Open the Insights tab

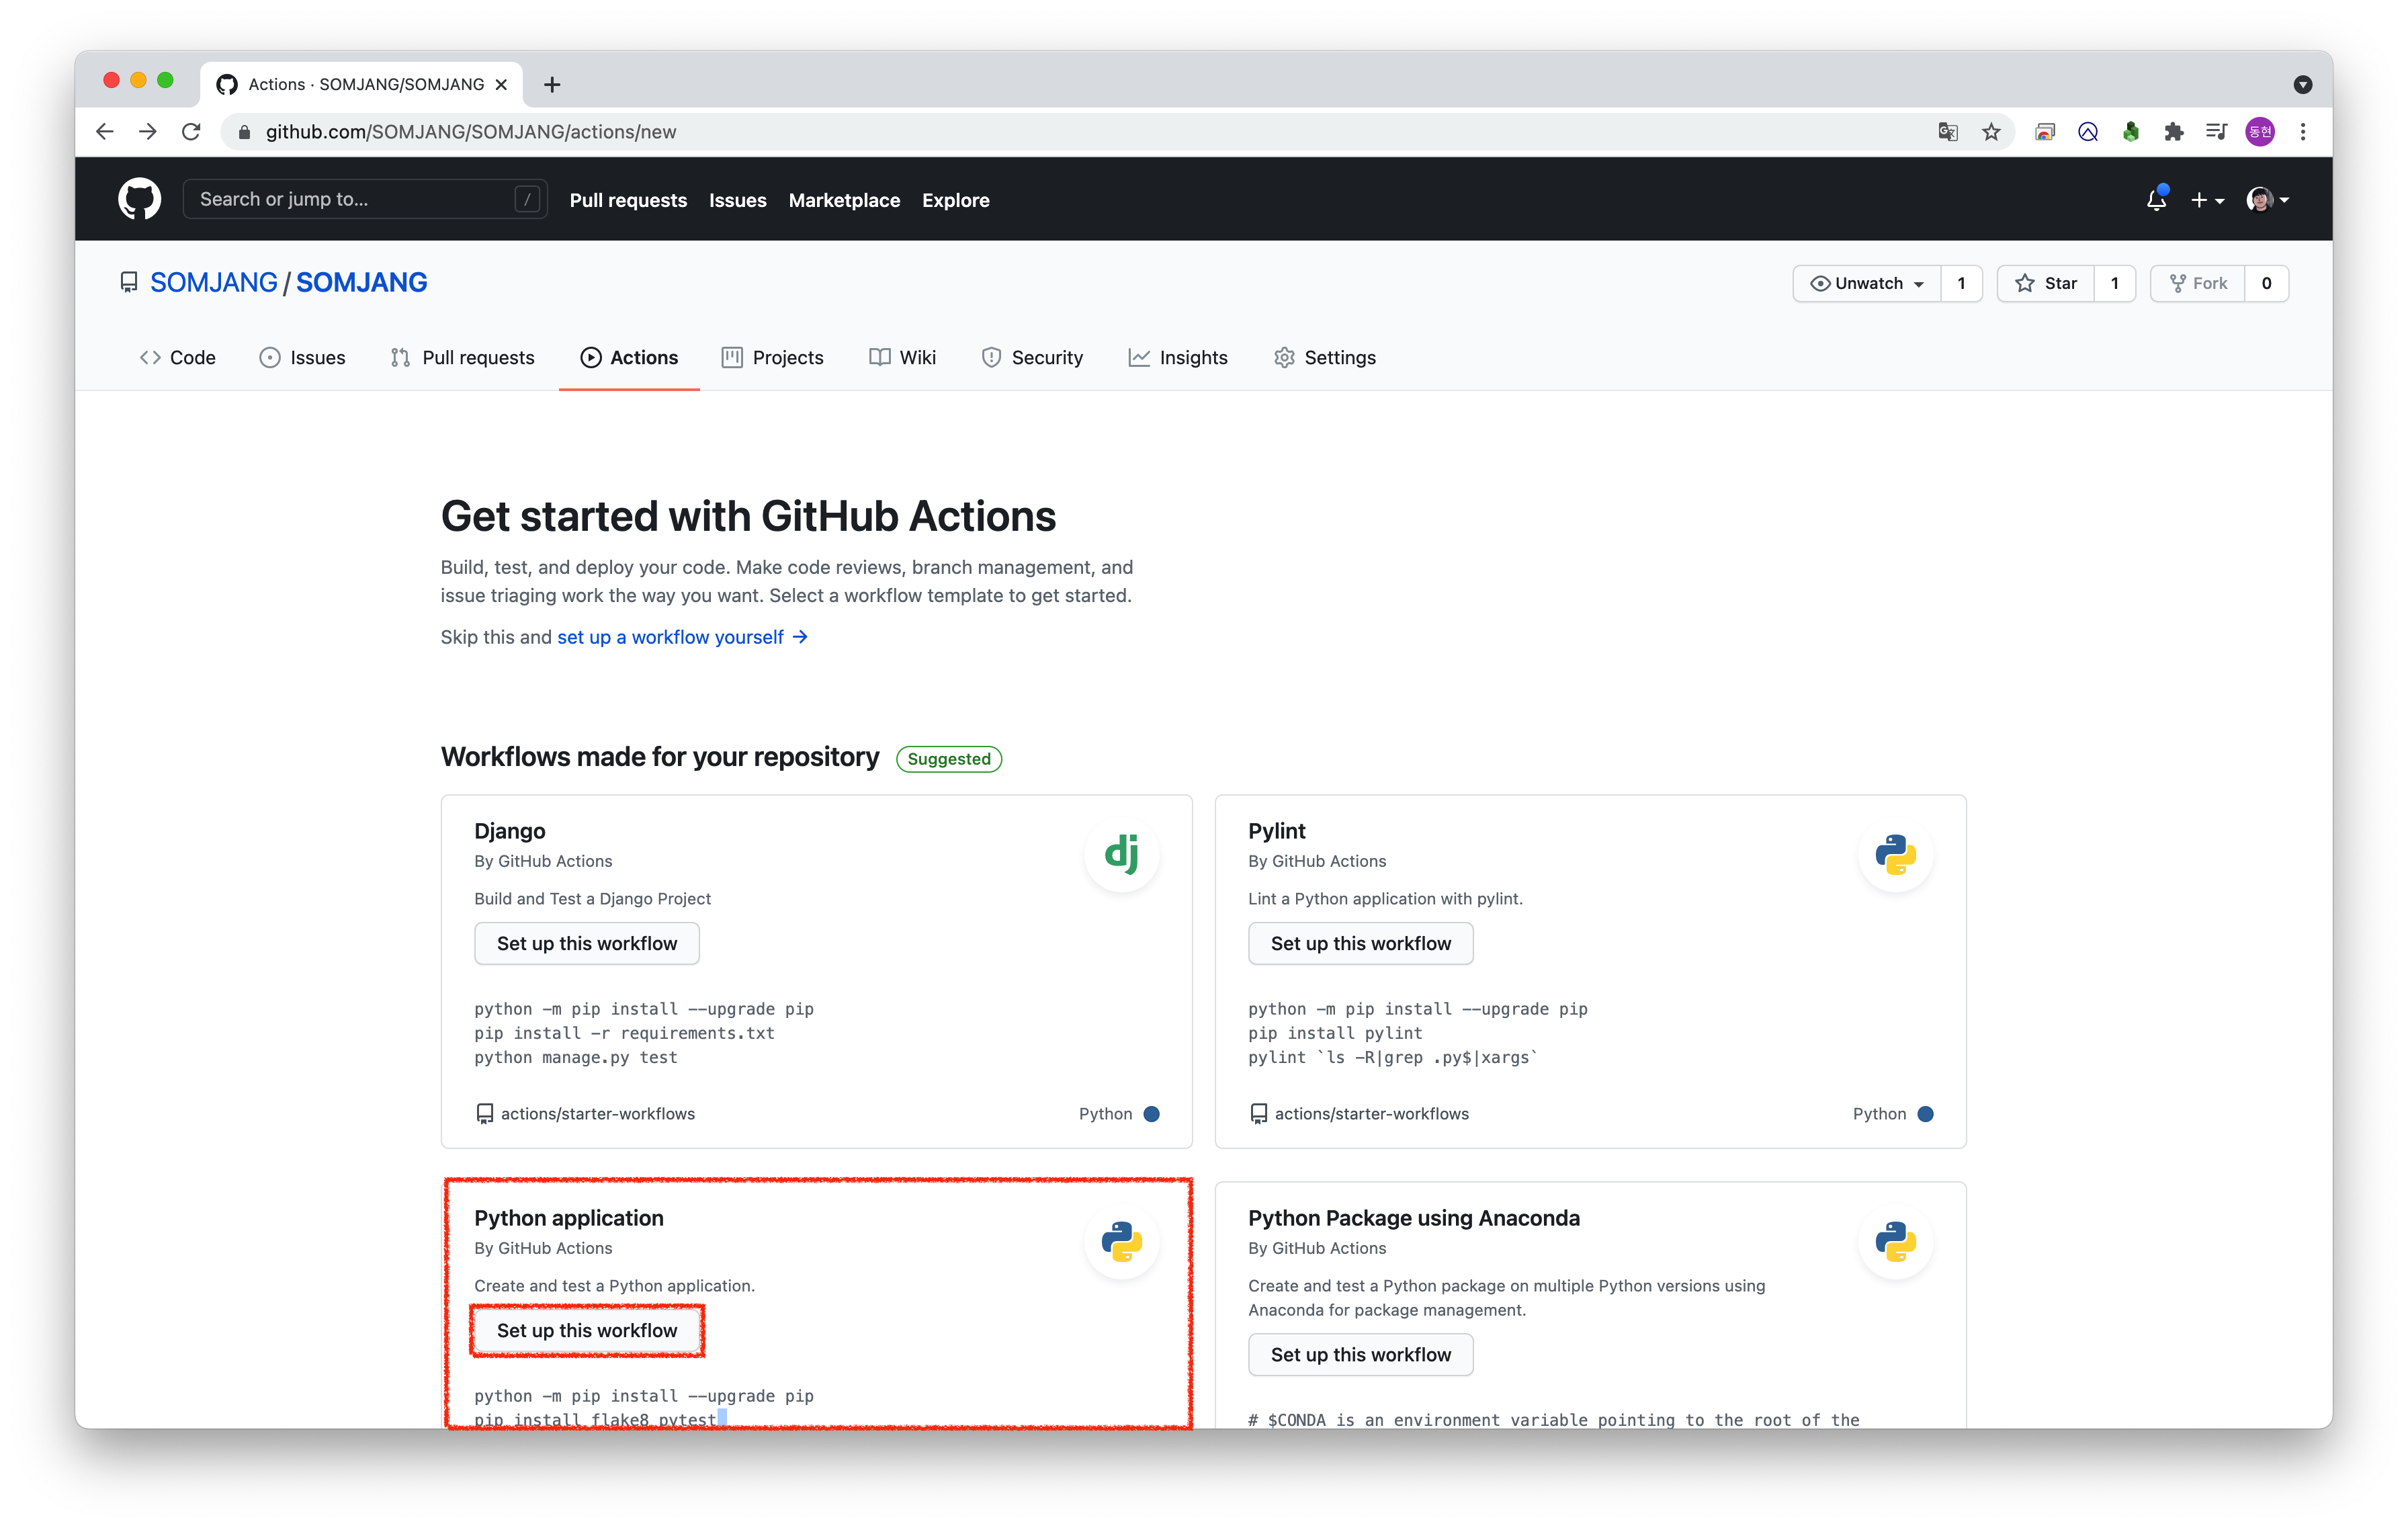[1178, 358]
